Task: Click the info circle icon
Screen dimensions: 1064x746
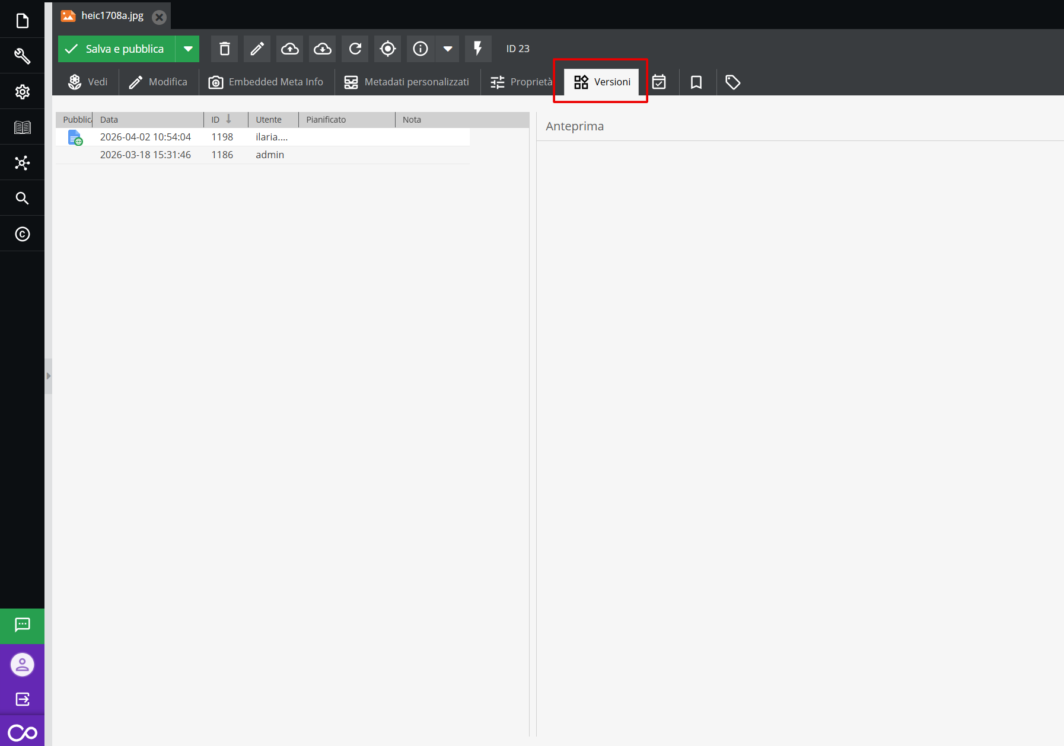Action: [420, 49]
